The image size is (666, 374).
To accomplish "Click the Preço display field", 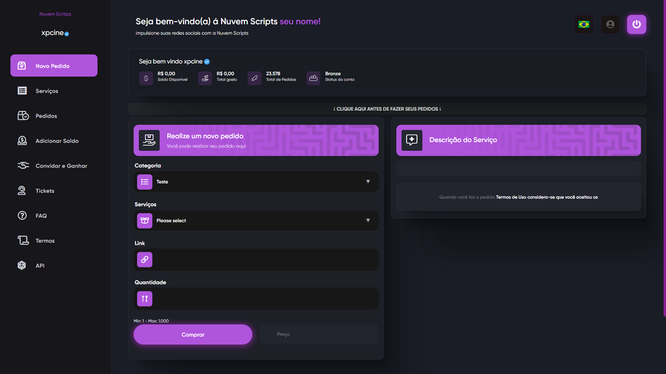I will coord(319,334).
